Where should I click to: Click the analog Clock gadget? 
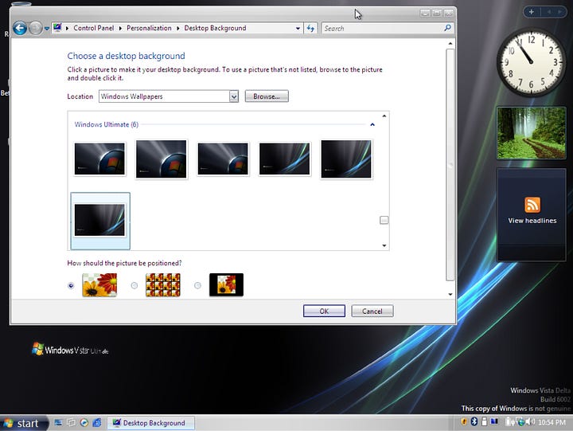531,62
